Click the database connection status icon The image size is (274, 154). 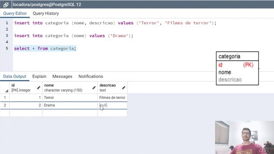pos(6,5)
